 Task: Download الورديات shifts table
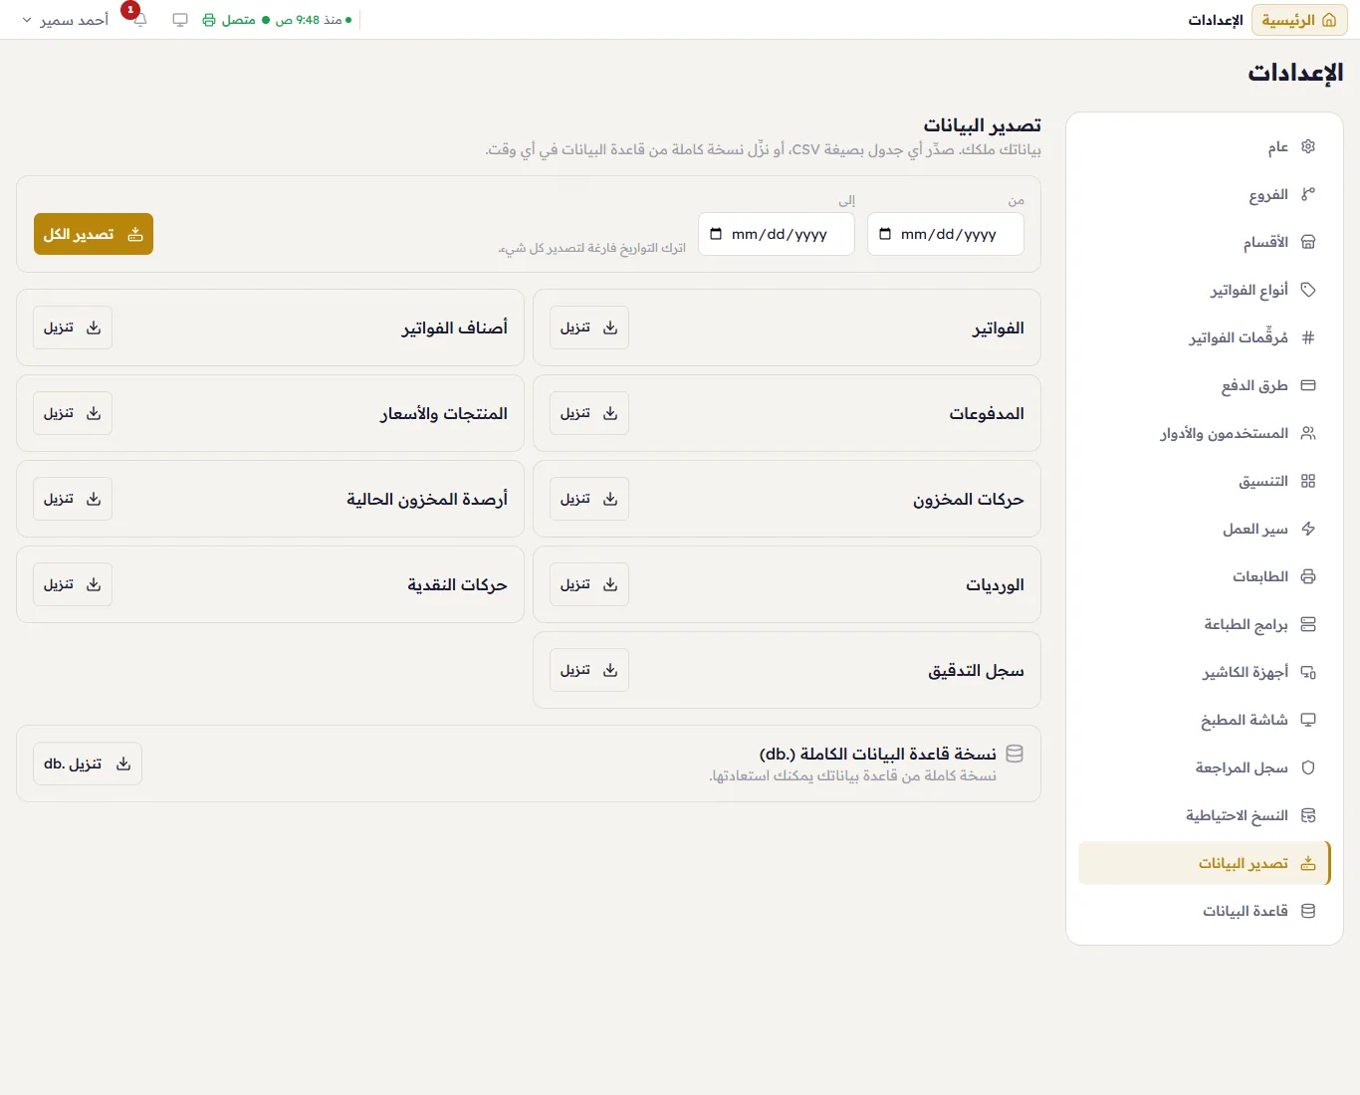(589, 584)
